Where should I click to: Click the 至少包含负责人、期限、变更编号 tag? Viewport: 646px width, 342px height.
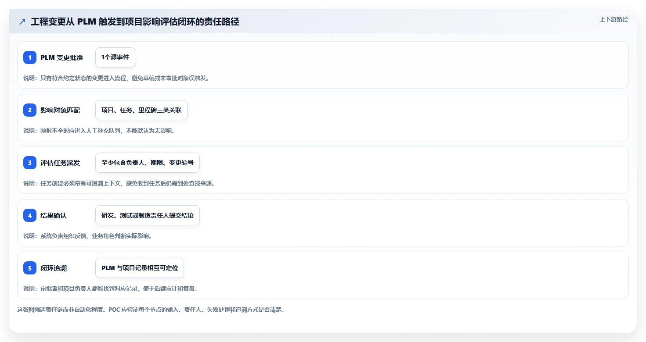148,163
